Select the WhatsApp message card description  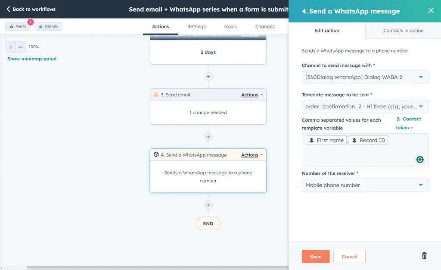[x=208, y=176]
